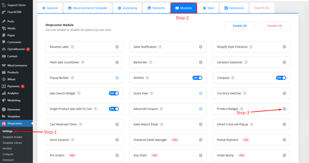This screenshot has height=163, width=309.
Task: Click help icon beside Store Vacation
Action: coord(73,140)
